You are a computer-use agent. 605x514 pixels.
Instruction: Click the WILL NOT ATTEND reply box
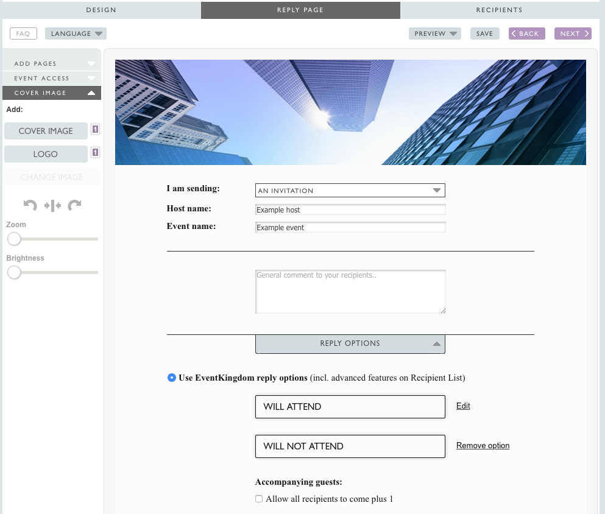coord(350,446)
